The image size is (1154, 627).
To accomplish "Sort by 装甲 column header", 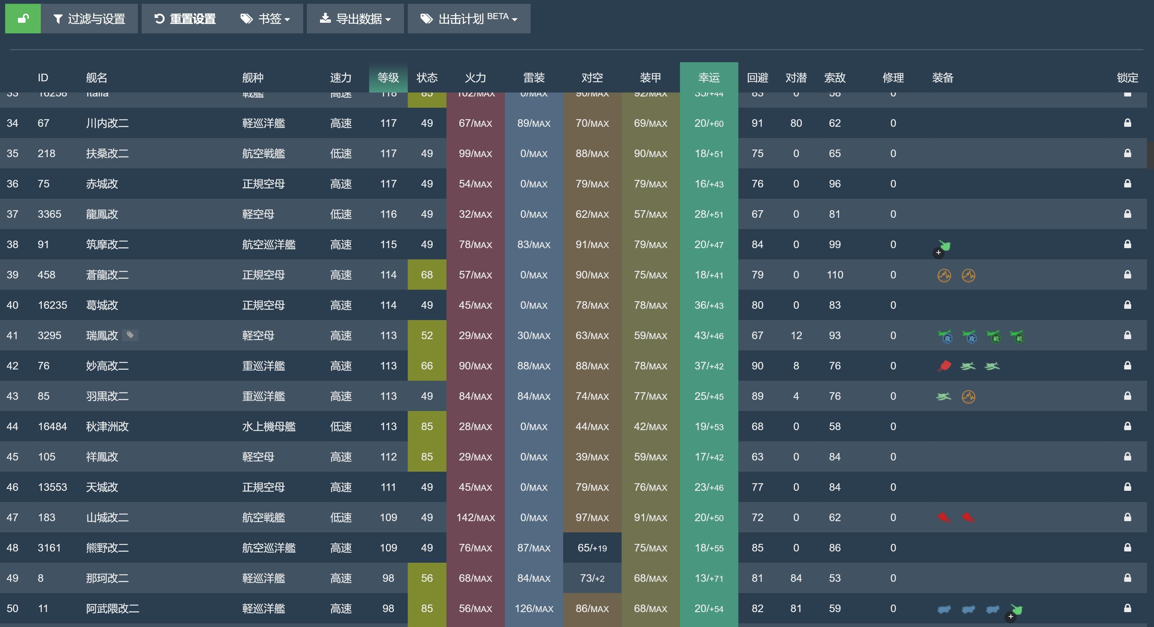I will [x=651, y=78].
